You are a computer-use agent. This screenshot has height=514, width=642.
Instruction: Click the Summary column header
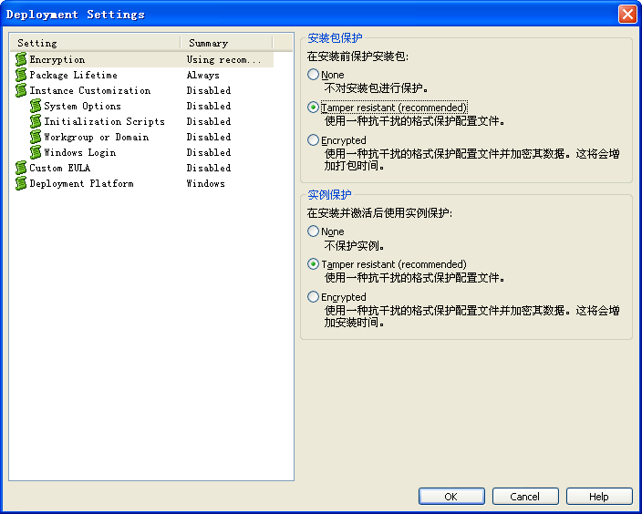[x=227, y=43]
